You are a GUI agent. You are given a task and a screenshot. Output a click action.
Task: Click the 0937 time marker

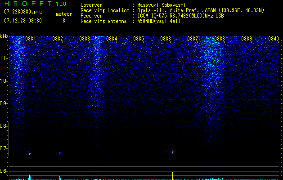pyautogui.click(x=193, y=39)
